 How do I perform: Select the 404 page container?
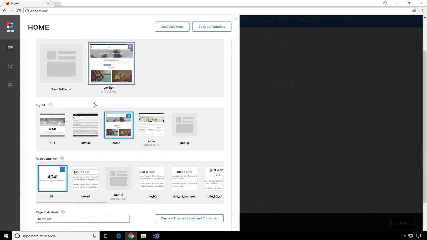point(52,179)
